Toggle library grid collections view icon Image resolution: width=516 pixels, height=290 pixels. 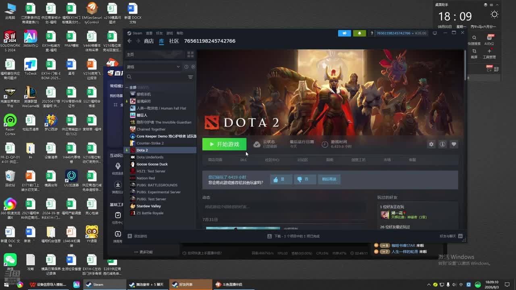point(190,54)
